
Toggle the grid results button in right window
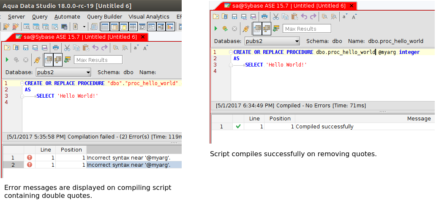[x=257, y=29]
